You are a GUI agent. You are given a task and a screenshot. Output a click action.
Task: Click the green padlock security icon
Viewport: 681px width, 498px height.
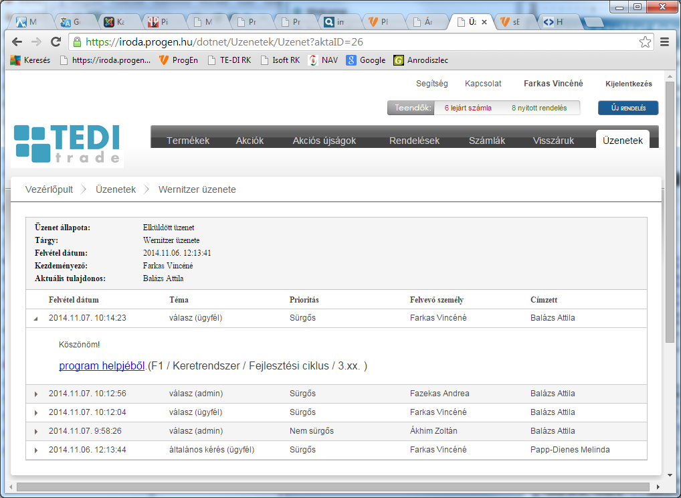pos(77,41)
